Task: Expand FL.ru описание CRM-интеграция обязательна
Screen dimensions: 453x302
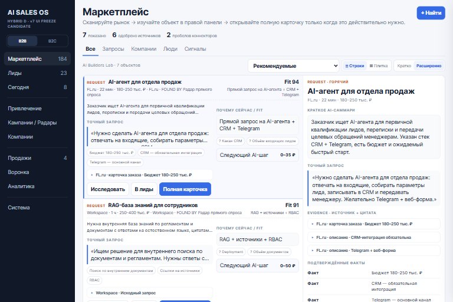Action: [374, 237]
